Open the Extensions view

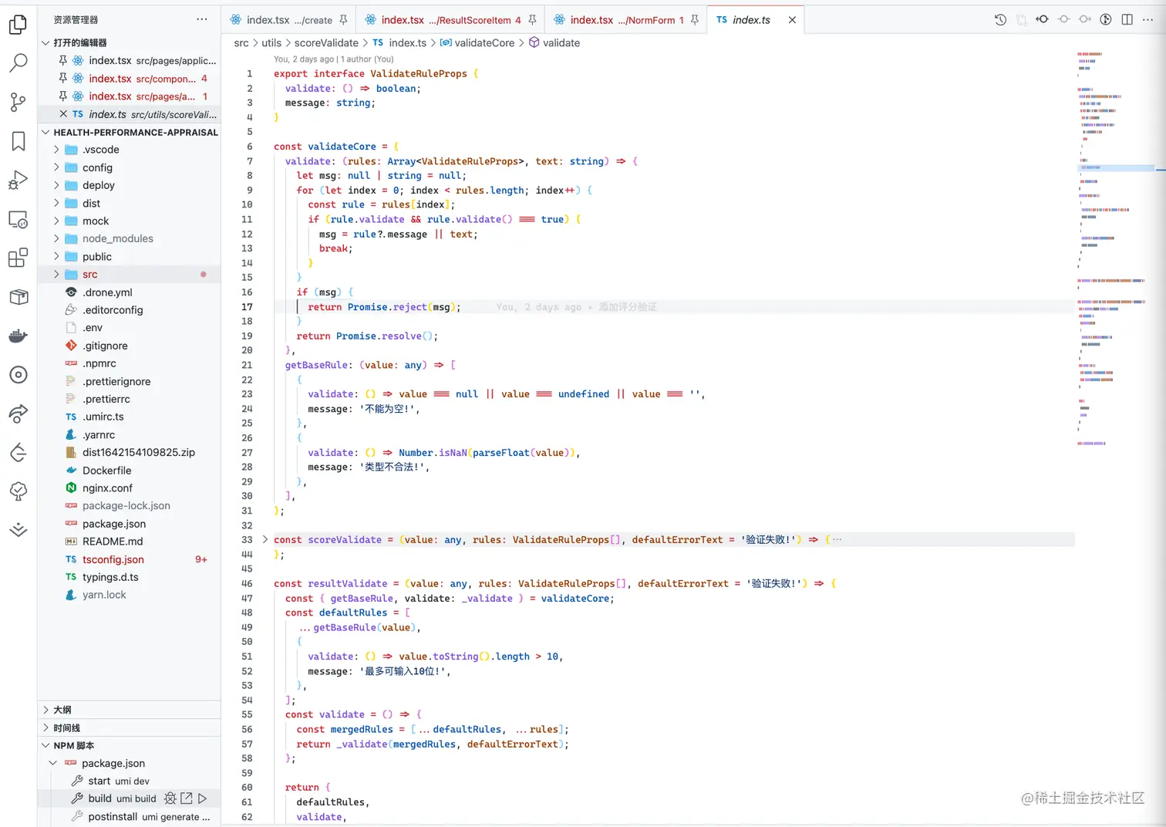click(x=18, y=258)
